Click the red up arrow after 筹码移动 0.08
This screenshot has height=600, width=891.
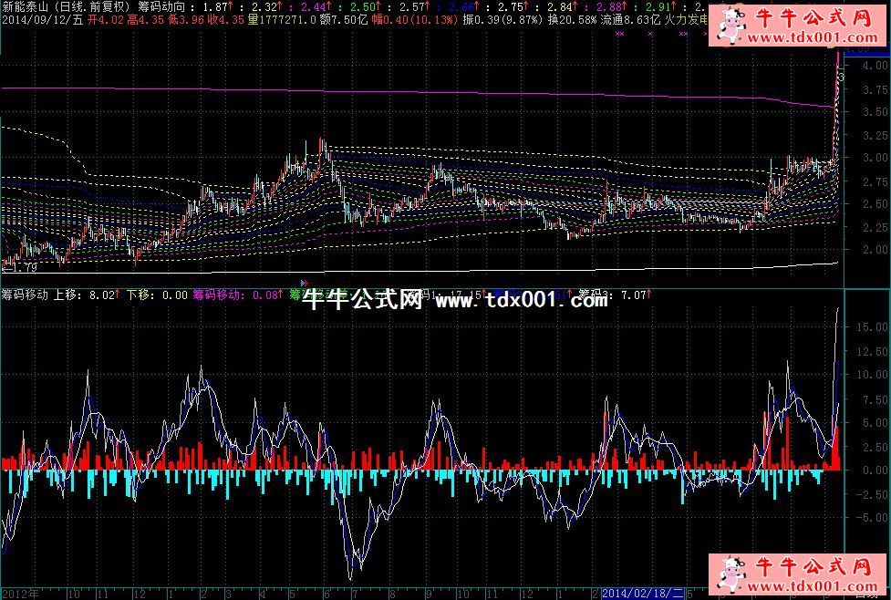click(277, 295)
